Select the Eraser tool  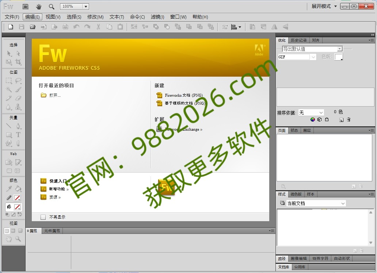(x=18, y=98)
